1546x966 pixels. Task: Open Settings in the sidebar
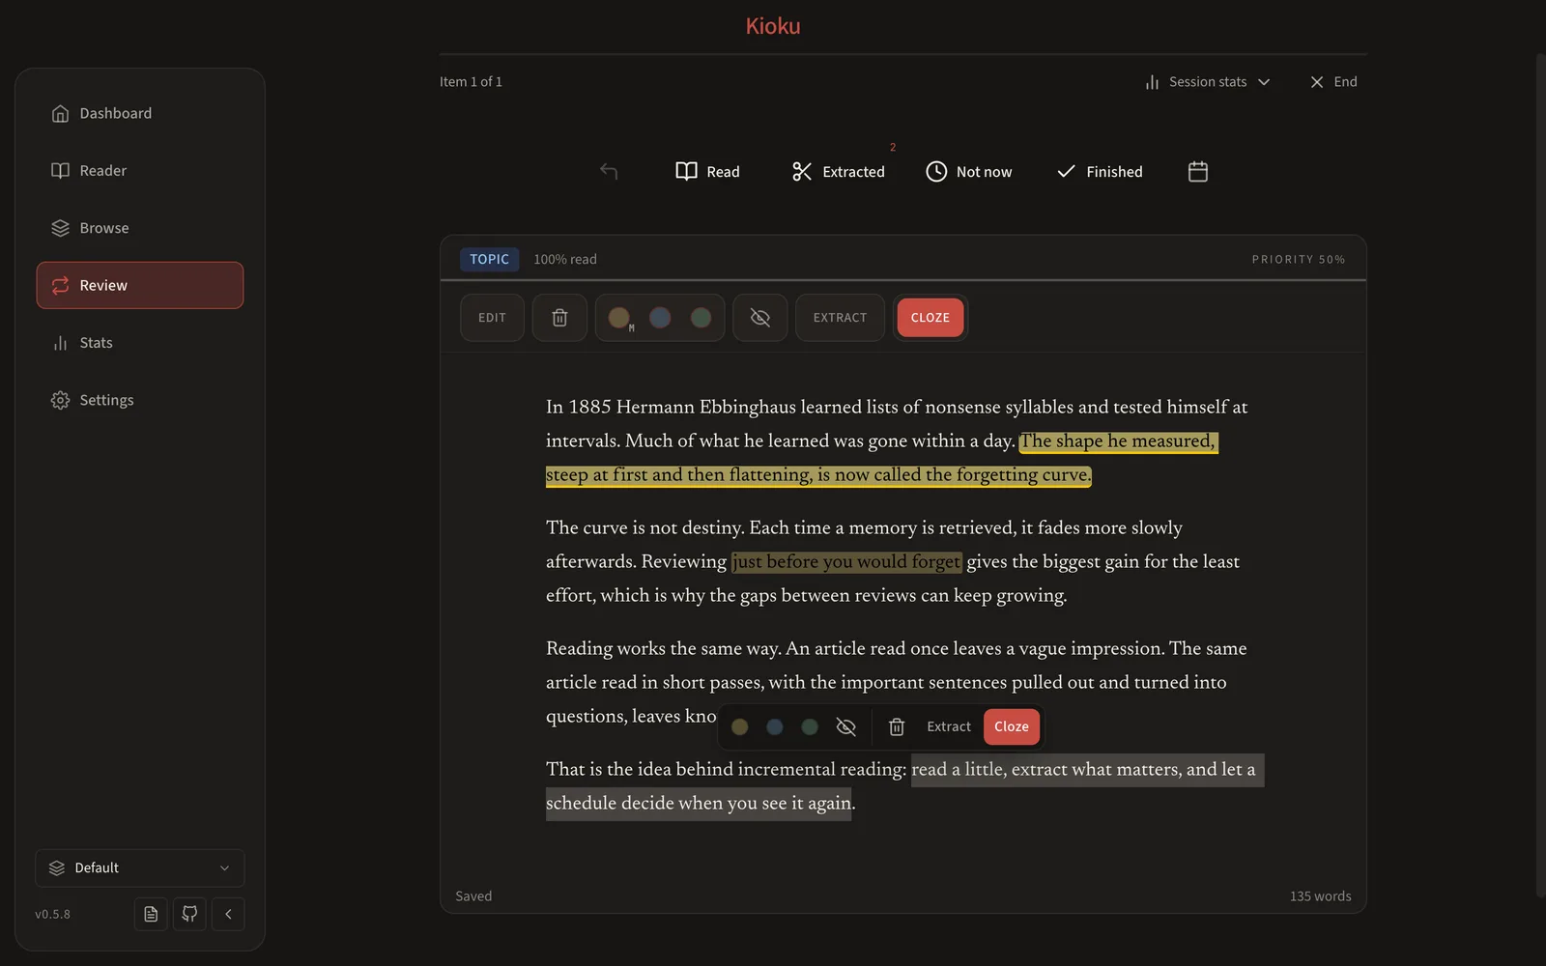point(140,400)
